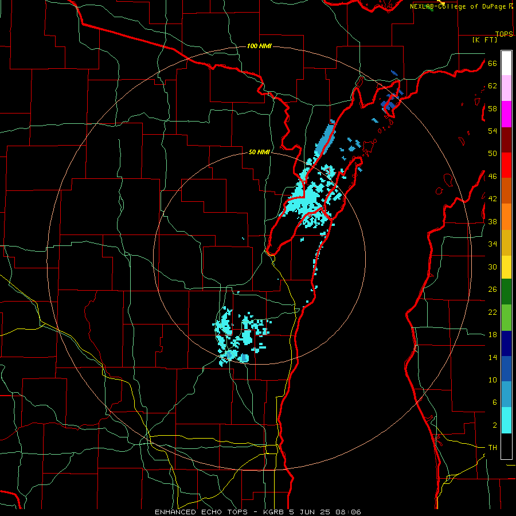Click the "100 NMI" range ring label
The width and height of the screenshot is (516, 516).
pos(259,46)
